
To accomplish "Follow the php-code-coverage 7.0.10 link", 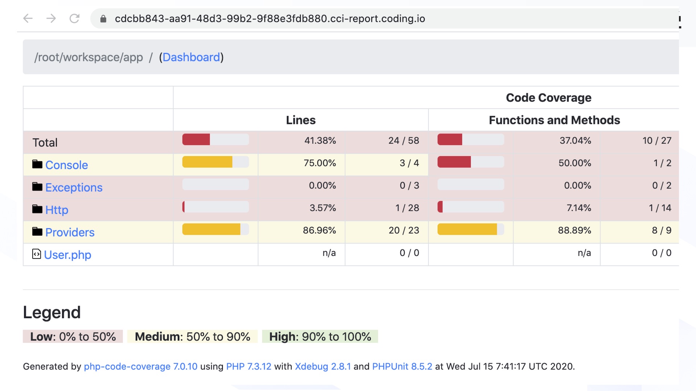I will [x=141, y=366].
